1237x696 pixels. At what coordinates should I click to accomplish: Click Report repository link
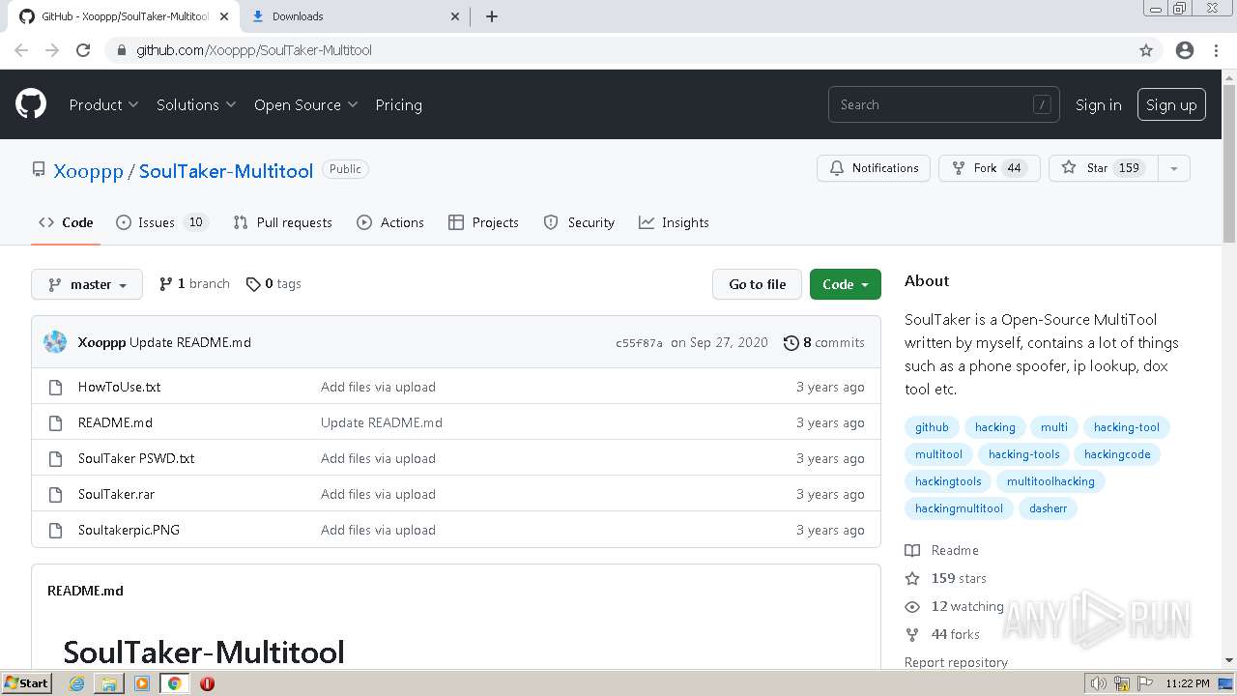click(x=956, y=662)
